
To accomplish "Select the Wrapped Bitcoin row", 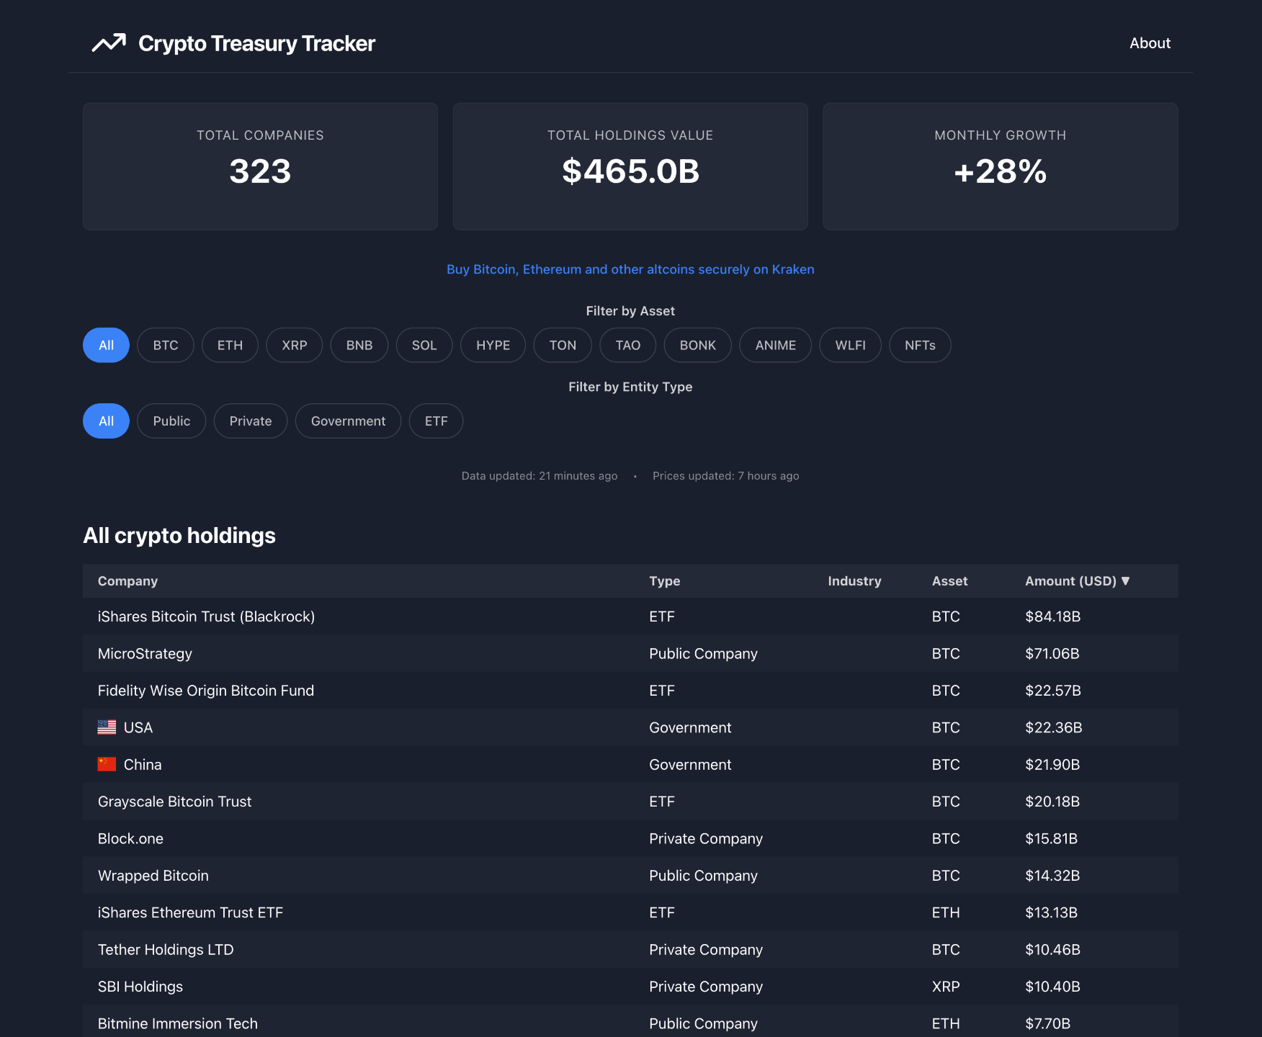I will click(x=630, y=876).
